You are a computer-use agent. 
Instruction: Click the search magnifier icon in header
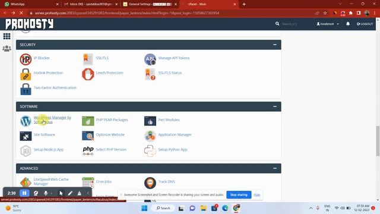pos(277,24)
